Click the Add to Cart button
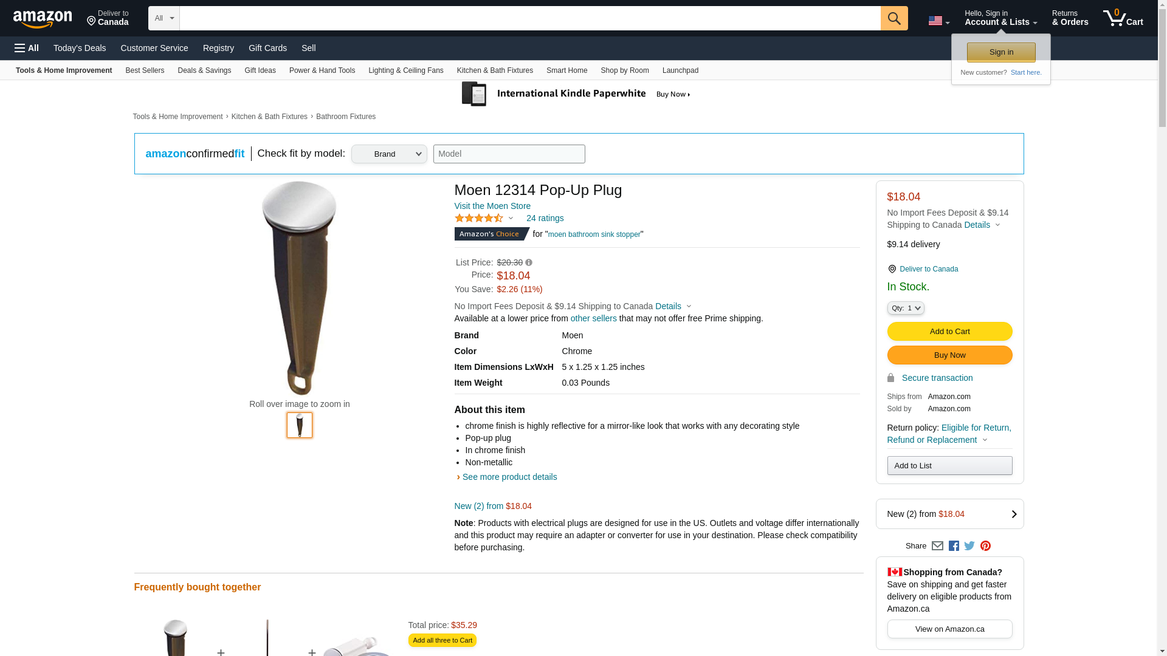This screenshot has height=656, width=1167. pyautogui.click(x=949, y=331)
